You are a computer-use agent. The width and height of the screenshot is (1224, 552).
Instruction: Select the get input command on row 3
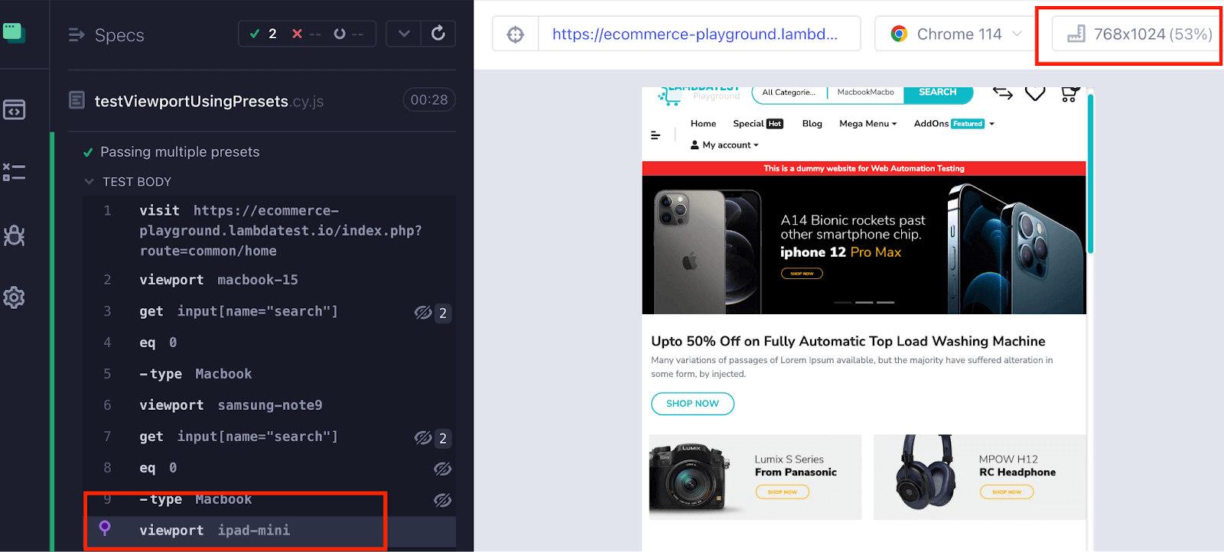[269, 311]
